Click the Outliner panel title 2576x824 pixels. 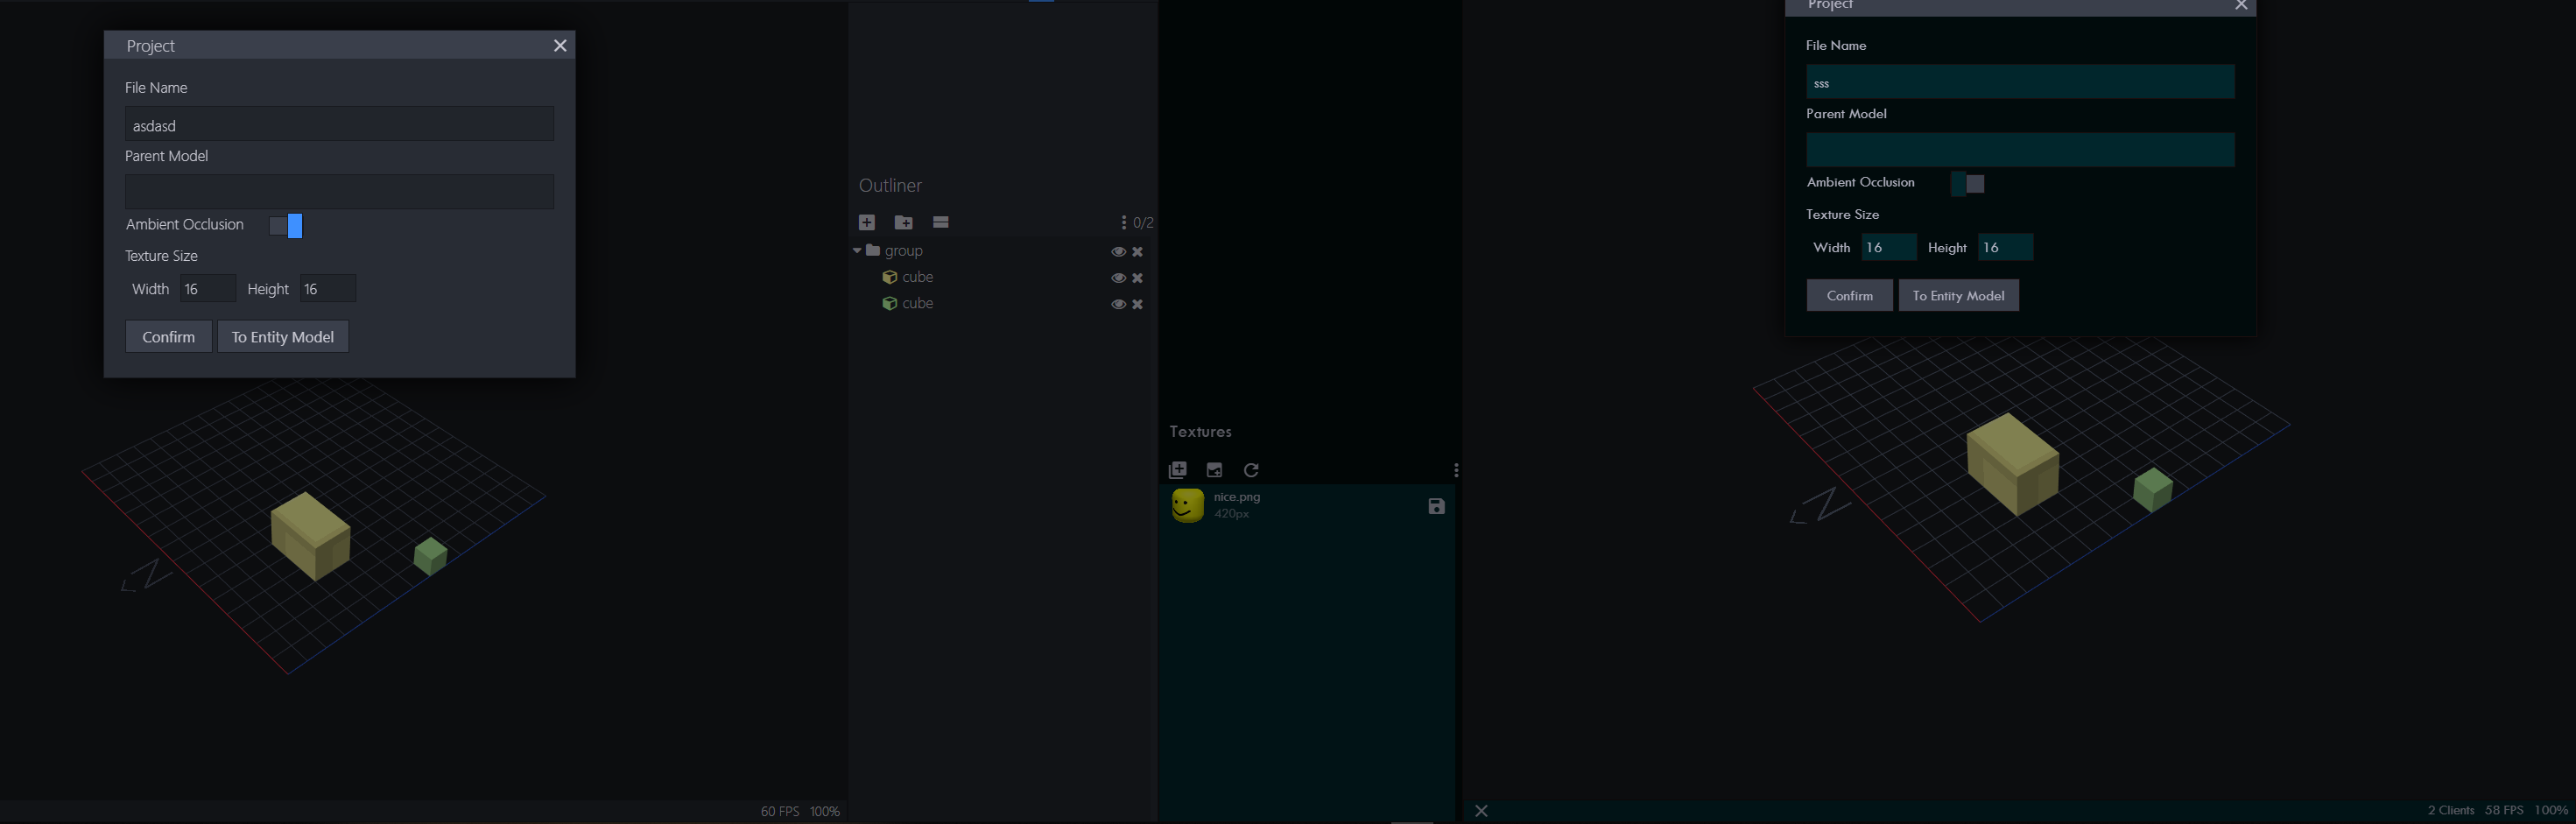[890, 185]
